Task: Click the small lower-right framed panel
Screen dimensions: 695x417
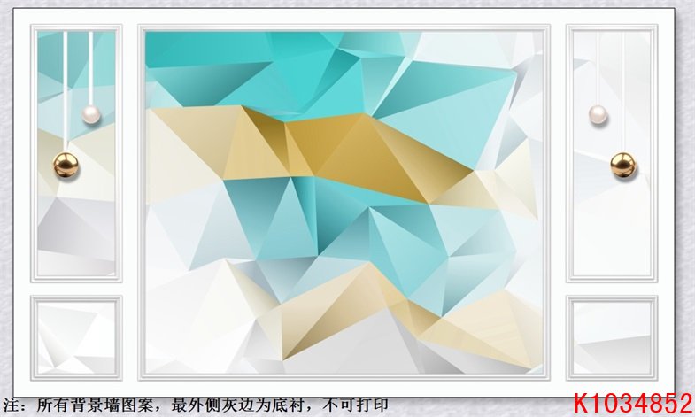Action: click(x=612, y=337)
